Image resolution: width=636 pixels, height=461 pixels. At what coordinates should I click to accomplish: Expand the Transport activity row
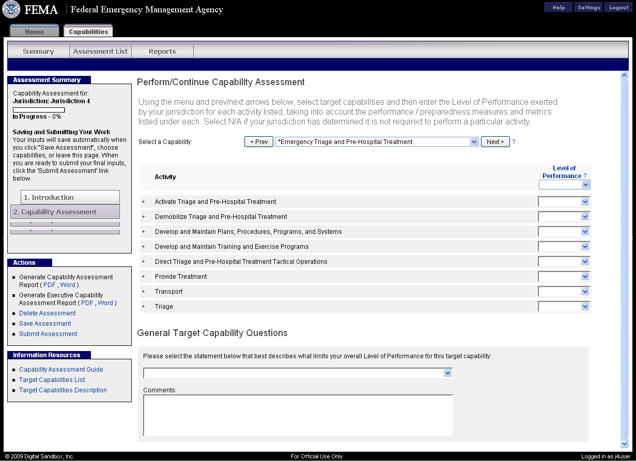(x=143, y=292)
